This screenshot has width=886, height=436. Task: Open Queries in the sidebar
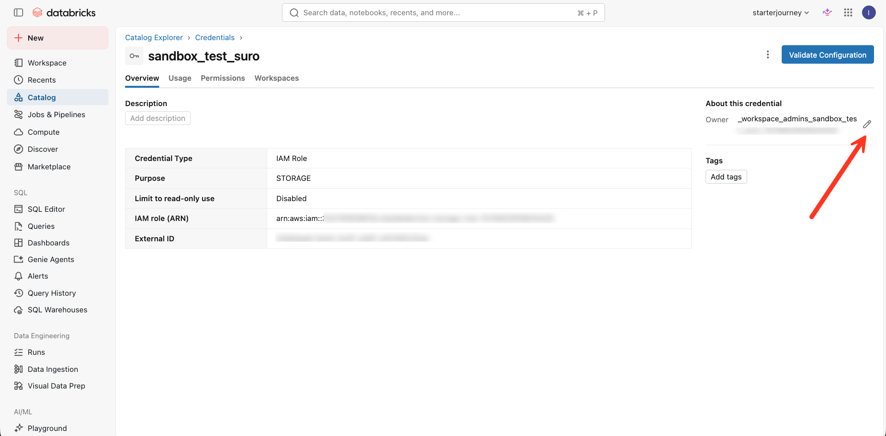point(58,226)
